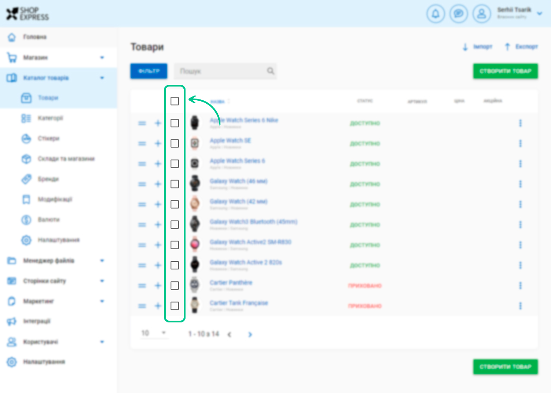The height and width of the screenshot is (393, 551).
Task: Click the Cartier Panthère product thumbnail
Action: pos(195,285)
